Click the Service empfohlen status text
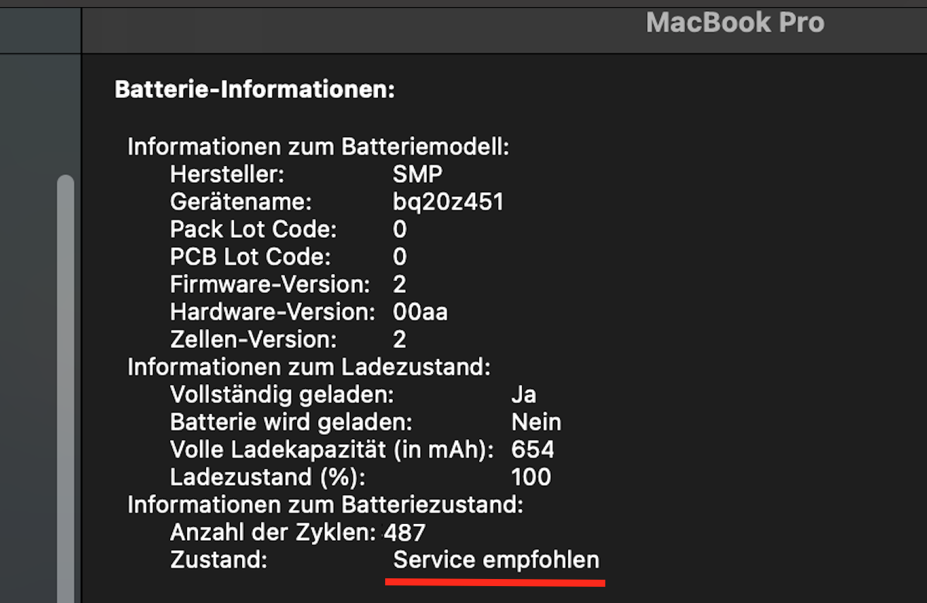 point(496,560)
